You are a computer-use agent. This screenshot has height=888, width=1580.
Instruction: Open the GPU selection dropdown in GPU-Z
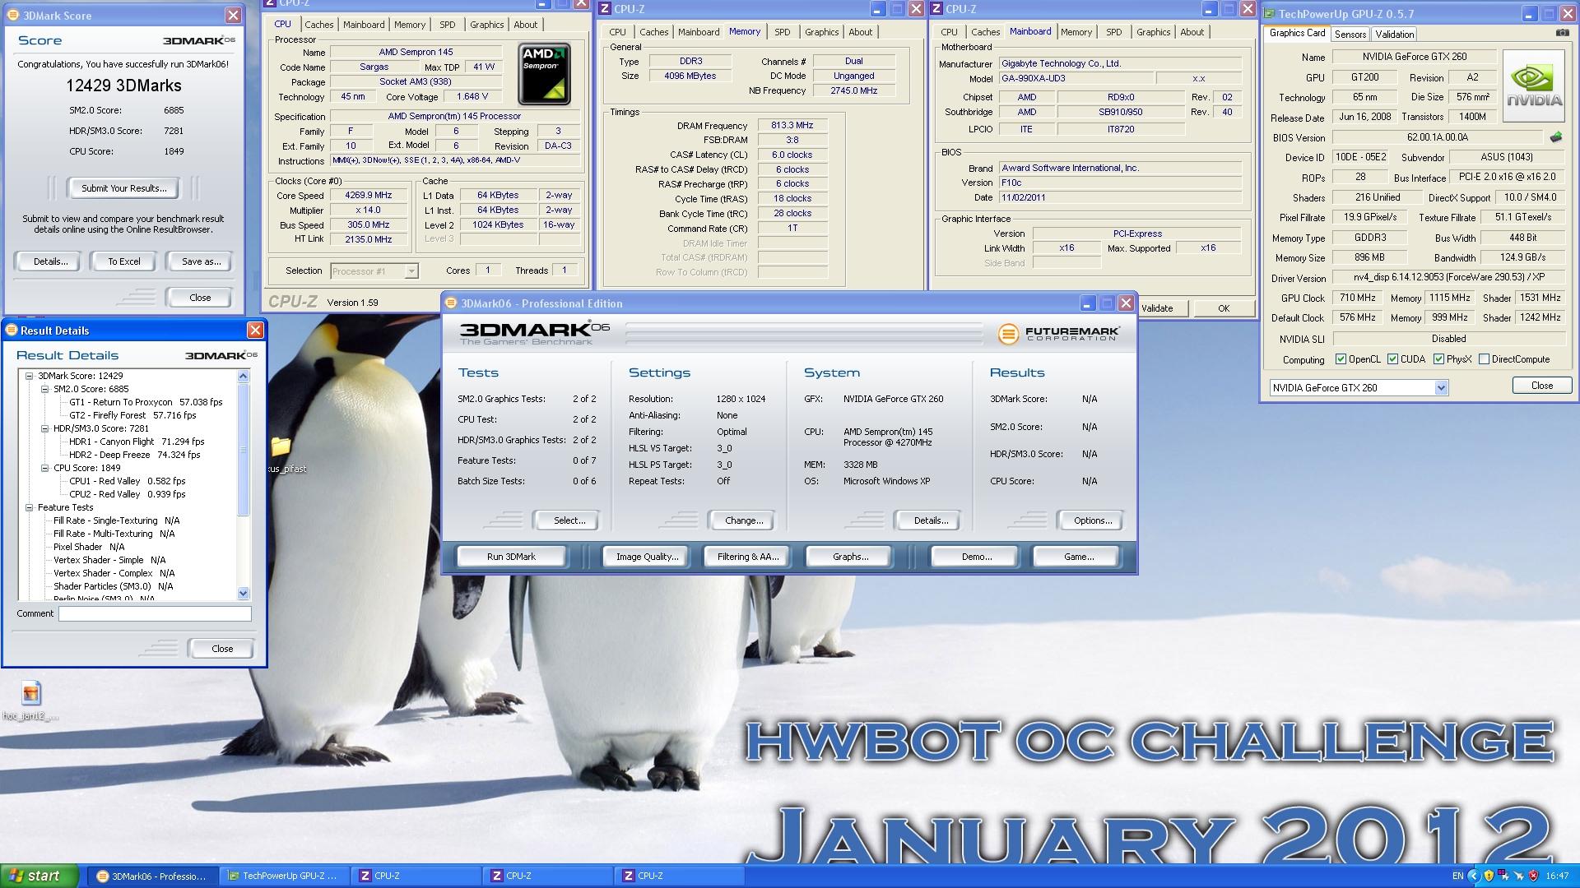(x=1441, y=388)
